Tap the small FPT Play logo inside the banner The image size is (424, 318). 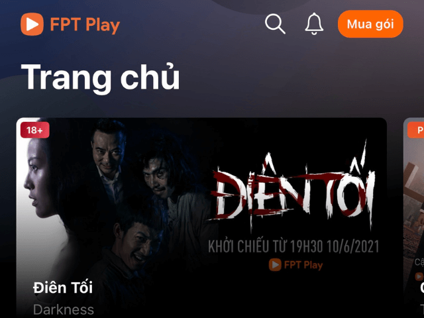point(295,265)
